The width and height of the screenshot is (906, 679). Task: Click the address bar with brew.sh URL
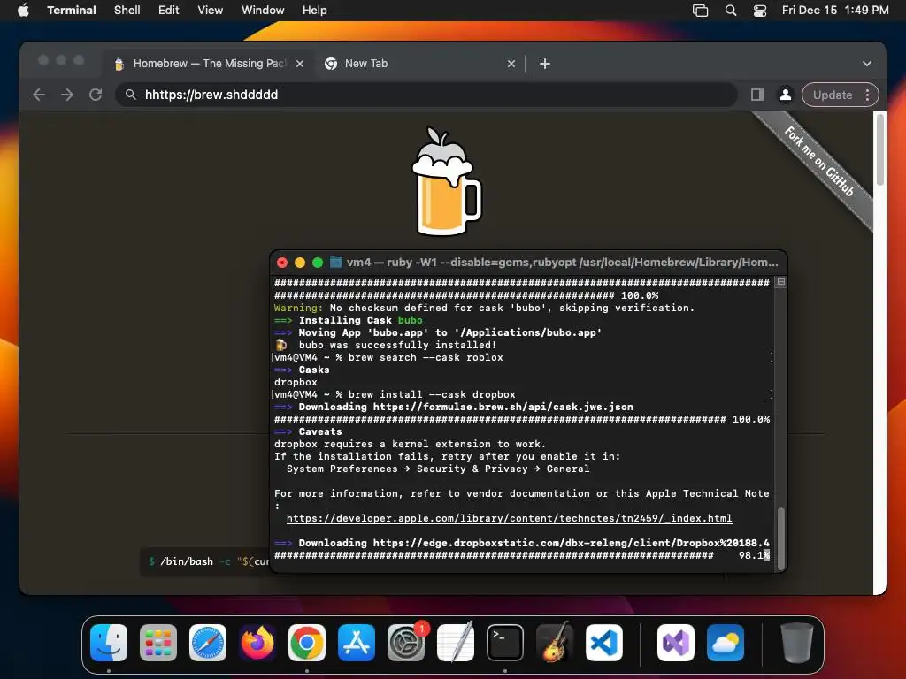(x=426, y=95)
